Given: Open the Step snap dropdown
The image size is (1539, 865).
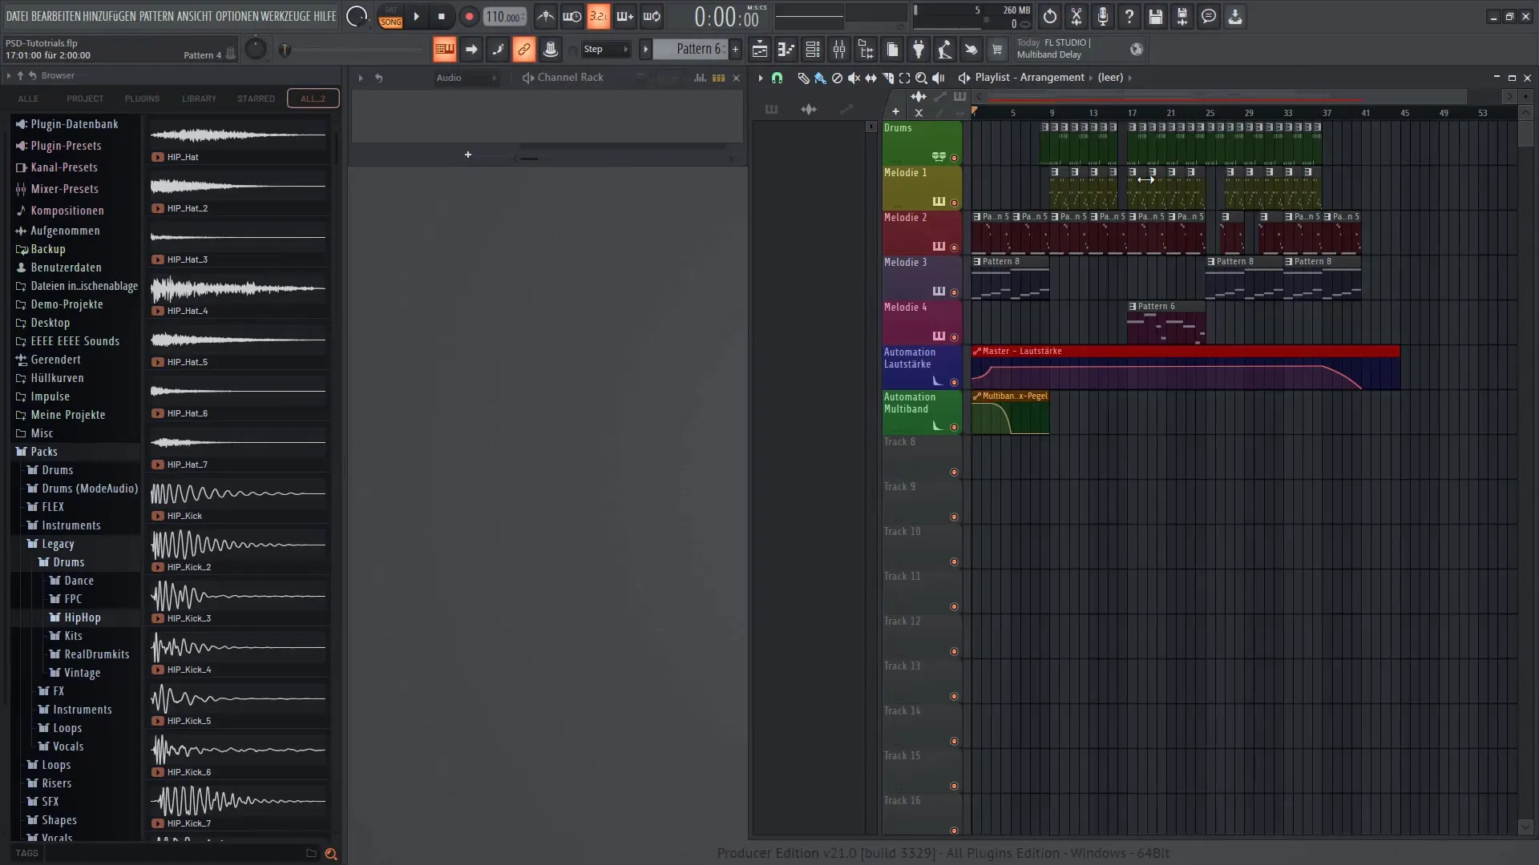Looking at the screenshot, I should (x=606, y=50).
